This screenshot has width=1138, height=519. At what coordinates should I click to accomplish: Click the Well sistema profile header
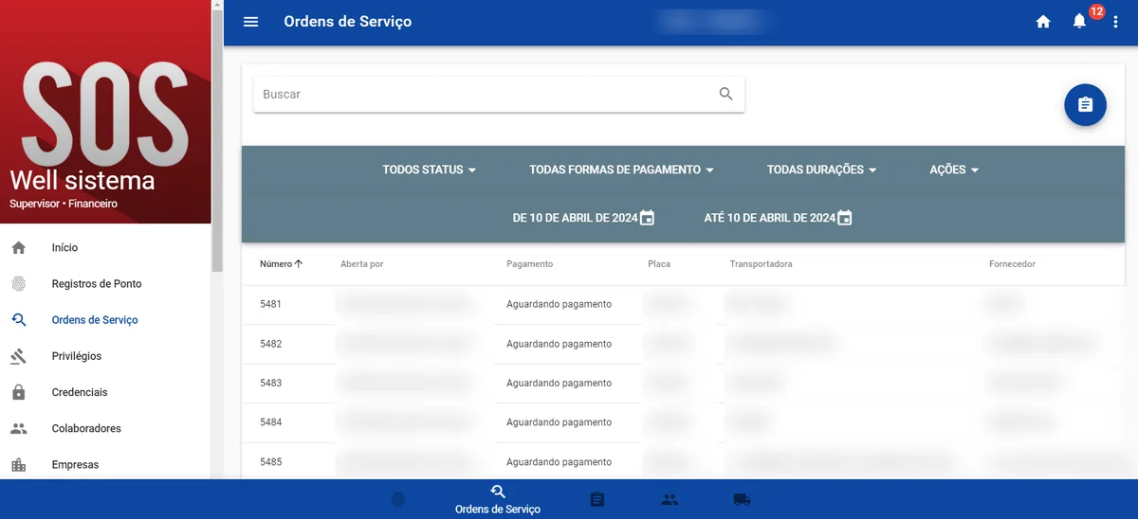105,112
